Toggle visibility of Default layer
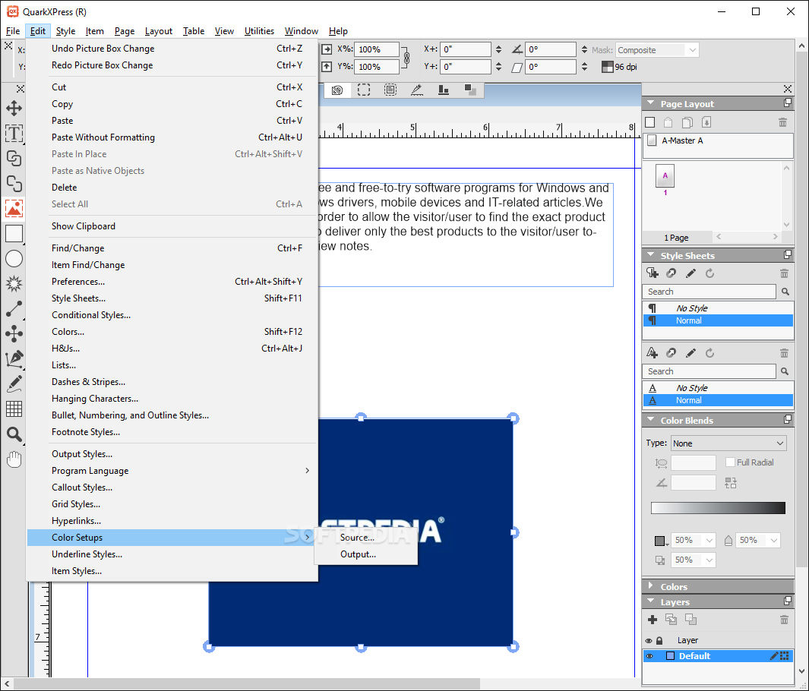The height and width of the screenshot is (691, 809). (649, 656)
